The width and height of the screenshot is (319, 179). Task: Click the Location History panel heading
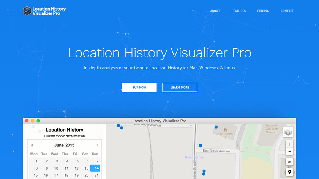(65, 130)
